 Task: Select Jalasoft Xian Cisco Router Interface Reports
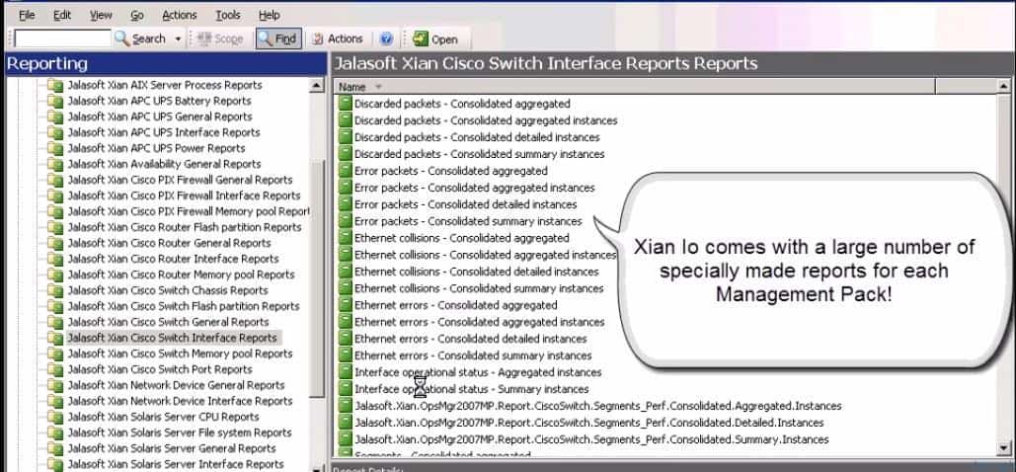point(173,259)
